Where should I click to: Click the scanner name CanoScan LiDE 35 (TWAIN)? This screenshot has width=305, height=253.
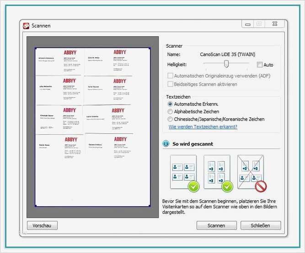227,55
